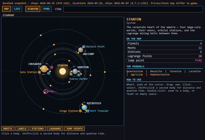Viewport: 205px width, 140px height.
Task: Click the MICROTECH label on the map
Action: click(94, 103)
